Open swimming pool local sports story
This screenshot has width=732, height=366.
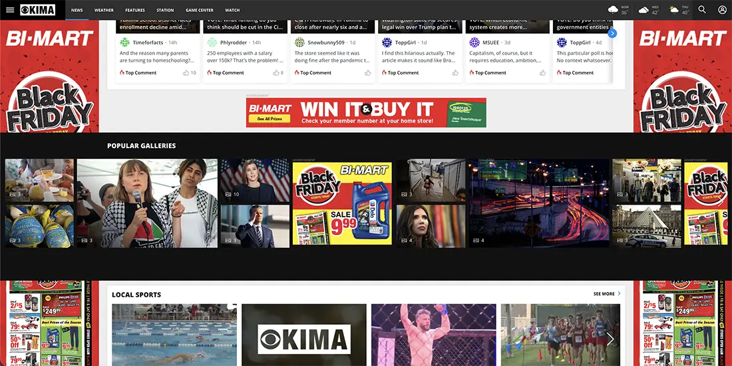click(x=174, y=335)
